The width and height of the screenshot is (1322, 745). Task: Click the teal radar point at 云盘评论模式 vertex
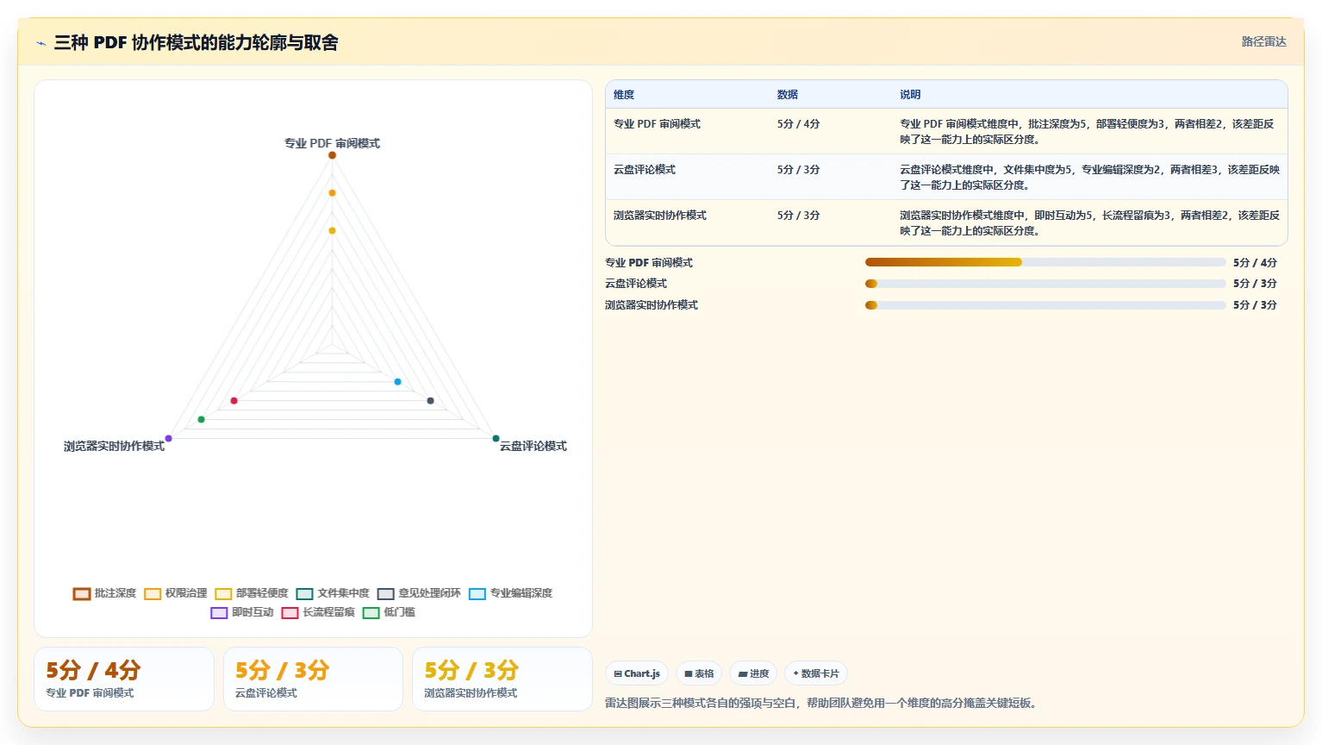point(496,438)
